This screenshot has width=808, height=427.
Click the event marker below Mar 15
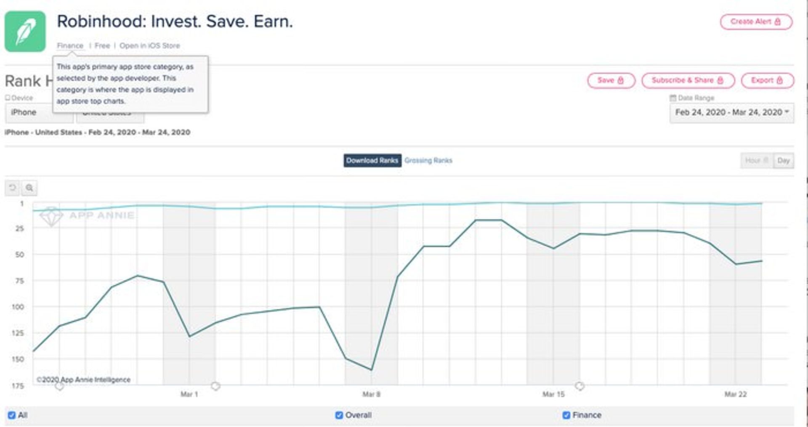point(579,386)
